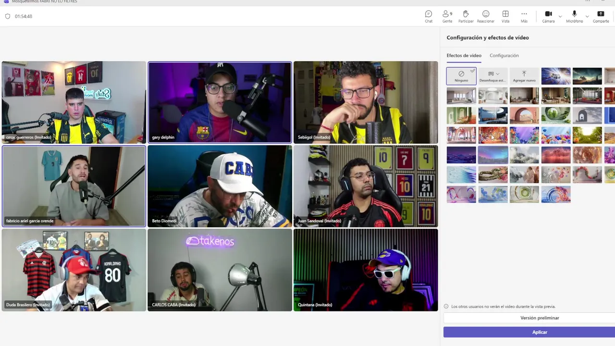Pick the pink tree colonnade background
This screenshot has width=615, height=346.
click(x=461, y=135)
